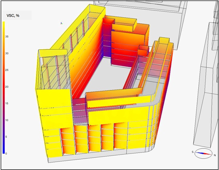219x170 pixels.
Task: Click the N label on the compass
Action: pos(215,155)
